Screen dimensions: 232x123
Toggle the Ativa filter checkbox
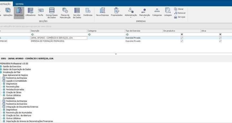(220, 34)
